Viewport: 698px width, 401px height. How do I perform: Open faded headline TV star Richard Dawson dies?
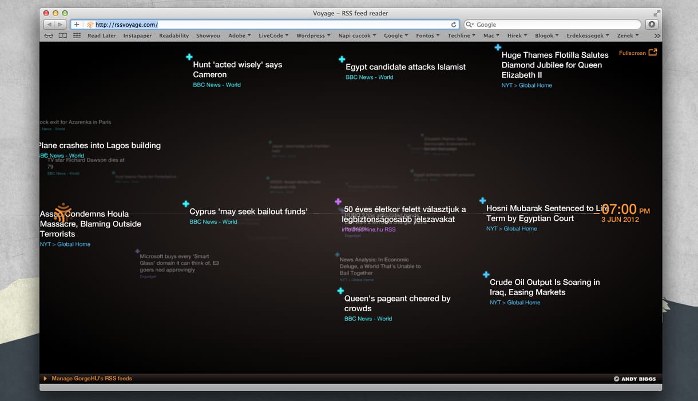pyautogui.click(x=86, y=163)
